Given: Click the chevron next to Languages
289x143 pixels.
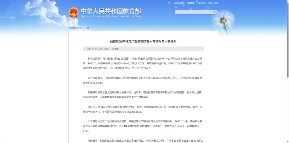Looking at the screenshot, I should point(184,3).
